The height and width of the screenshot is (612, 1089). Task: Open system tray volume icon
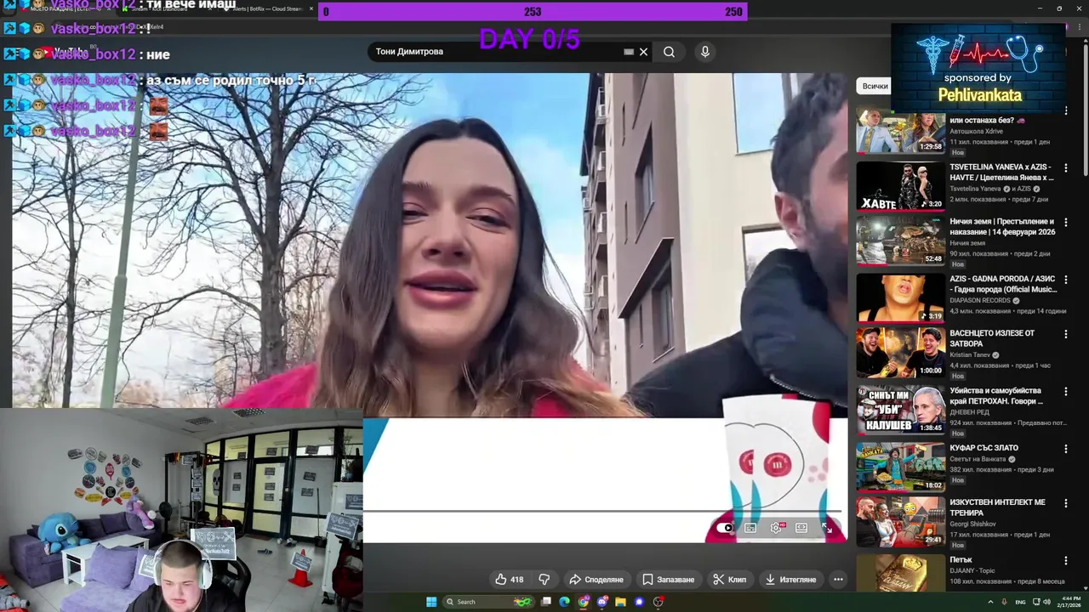pos(1046,602)
